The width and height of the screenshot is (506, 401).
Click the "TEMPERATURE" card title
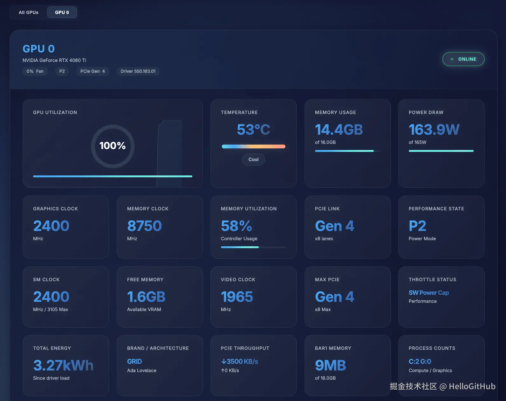(x=239, y=112)
